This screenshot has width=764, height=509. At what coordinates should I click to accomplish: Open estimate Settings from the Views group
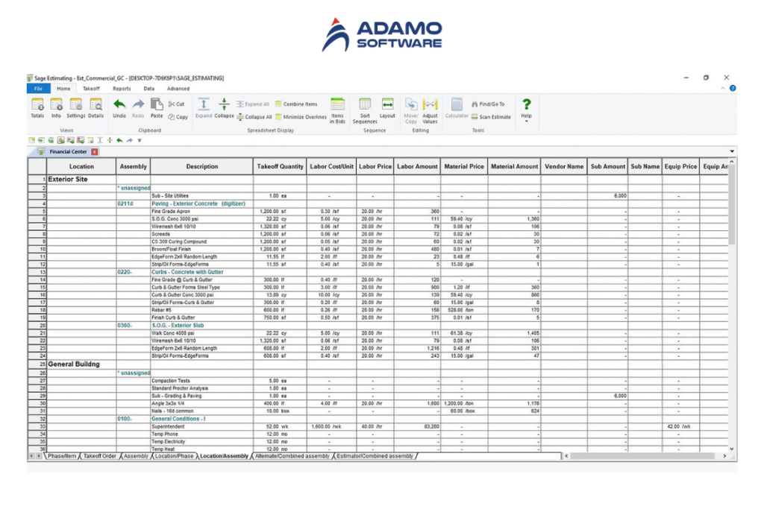77,108
